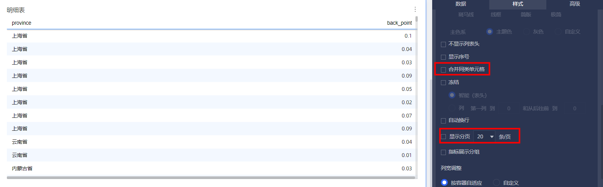The width and height of the screenshot is (603, 187).
Task: Toggle the 冻结 checkbox
Action: tap(443, 82)
